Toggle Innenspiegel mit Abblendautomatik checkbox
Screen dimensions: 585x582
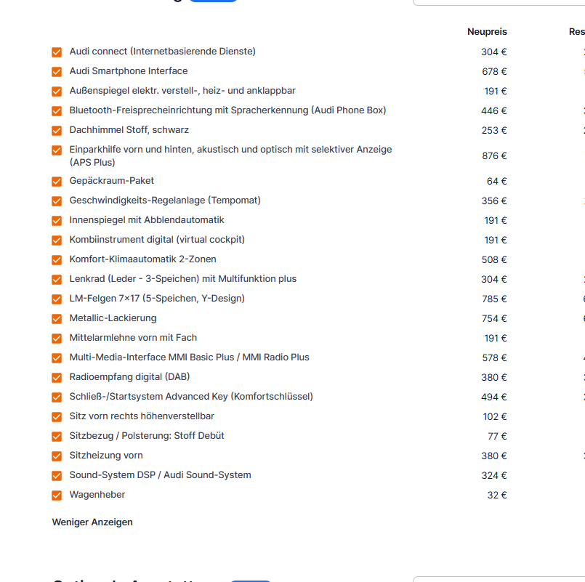(x=57, y=221)
